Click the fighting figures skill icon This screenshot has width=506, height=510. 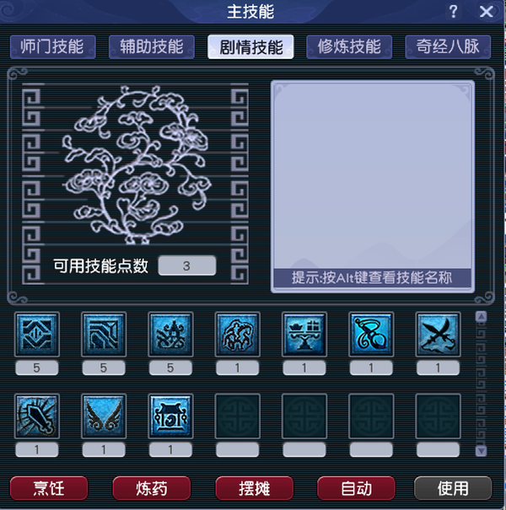coord(237,335)
